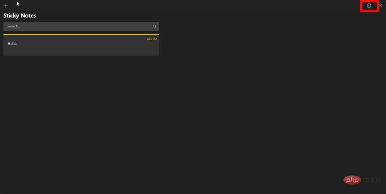
Task: Click the word Hello inside the note
Action: (x=12, y=44)
